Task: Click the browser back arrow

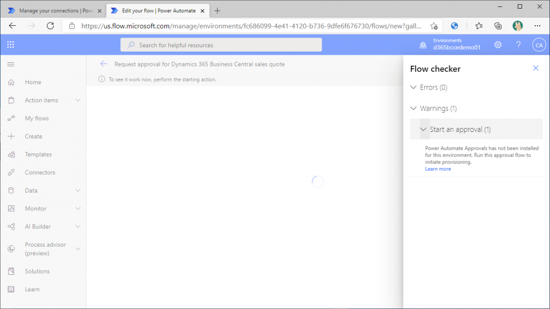Action: pos(13,26)
